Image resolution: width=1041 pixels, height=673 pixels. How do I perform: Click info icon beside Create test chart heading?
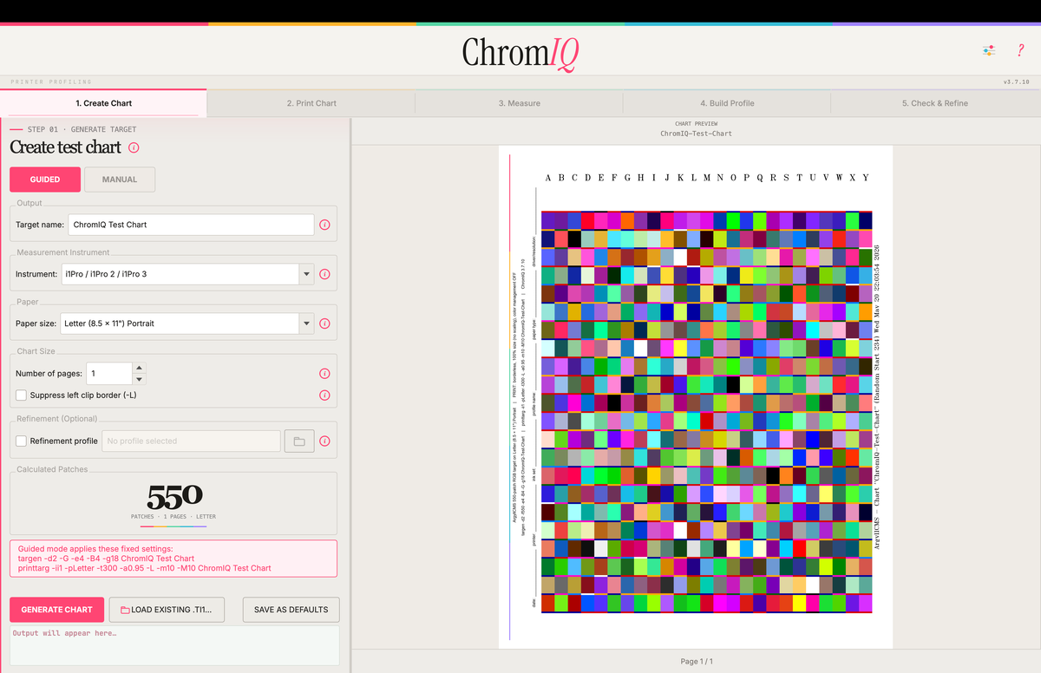click(x=134, y=147)
